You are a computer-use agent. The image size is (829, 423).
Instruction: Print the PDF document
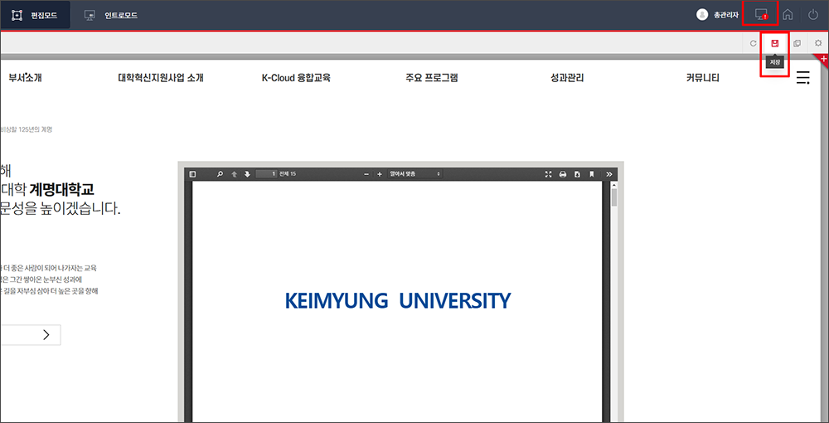coord(563,174)
